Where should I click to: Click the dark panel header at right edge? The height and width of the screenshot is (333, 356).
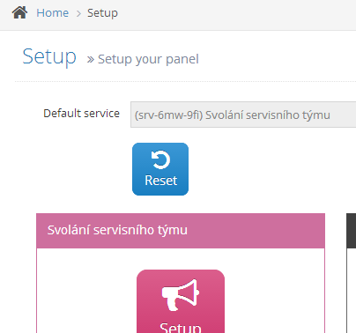(x=352, y=231)
